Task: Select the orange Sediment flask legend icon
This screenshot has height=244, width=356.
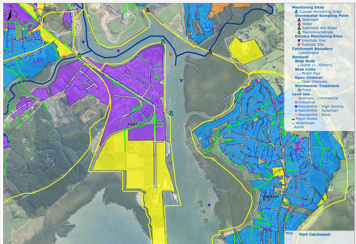Action: tap(299, 20)
